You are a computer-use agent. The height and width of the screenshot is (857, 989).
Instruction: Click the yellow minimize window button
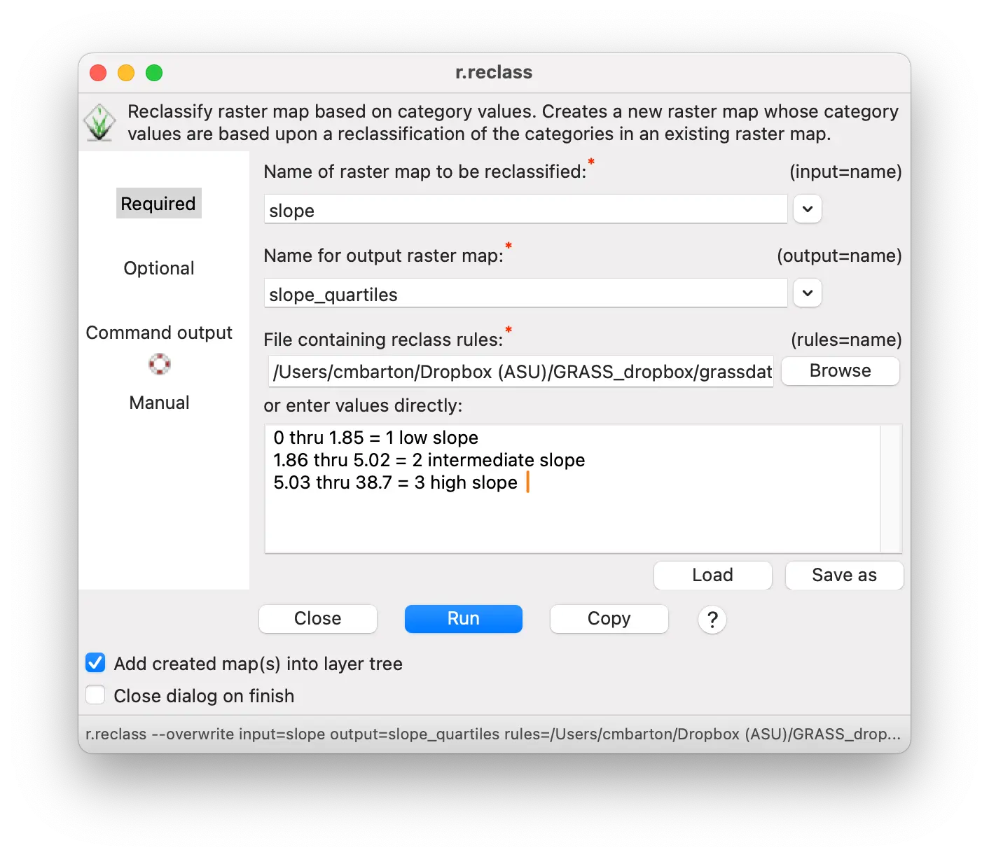(x=126, y=73)
